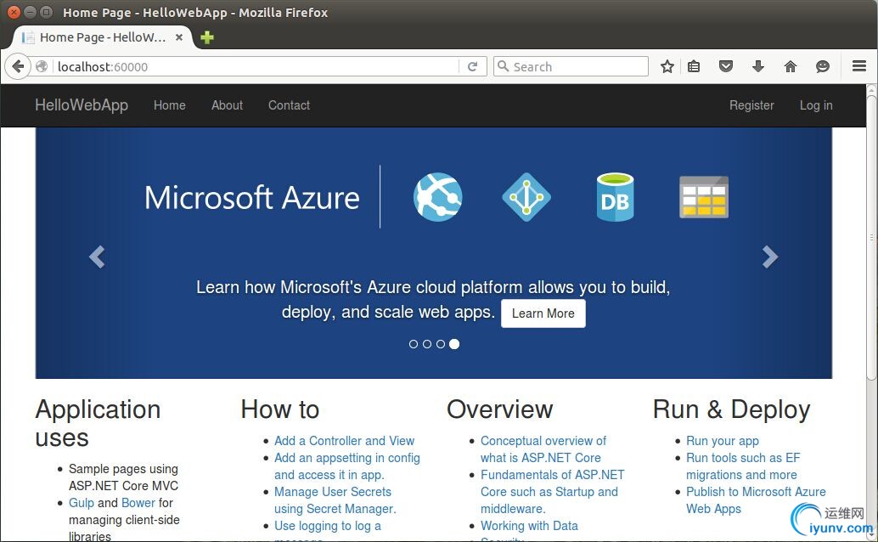Open the Register page
This screenshot has width=878, height=542.
[751, 105]
